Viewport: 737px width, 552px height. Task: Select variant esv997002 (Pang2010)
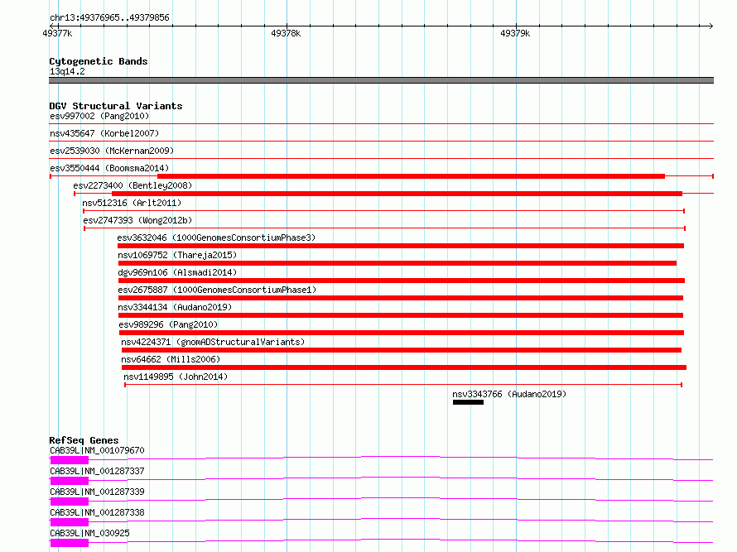coord(99,116)
